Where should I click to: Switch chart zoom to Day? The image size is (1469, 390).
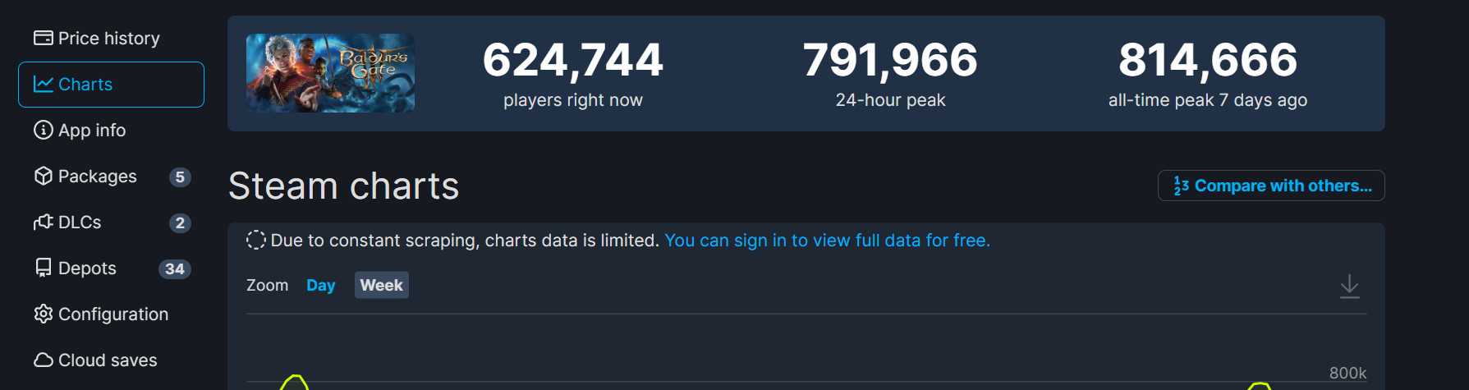pos(320,285)
